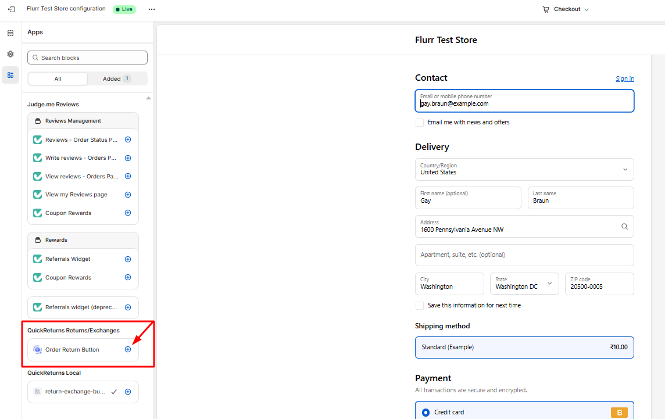Add the View my Reviews page block

pyautogui.click(x=128, y=195)
